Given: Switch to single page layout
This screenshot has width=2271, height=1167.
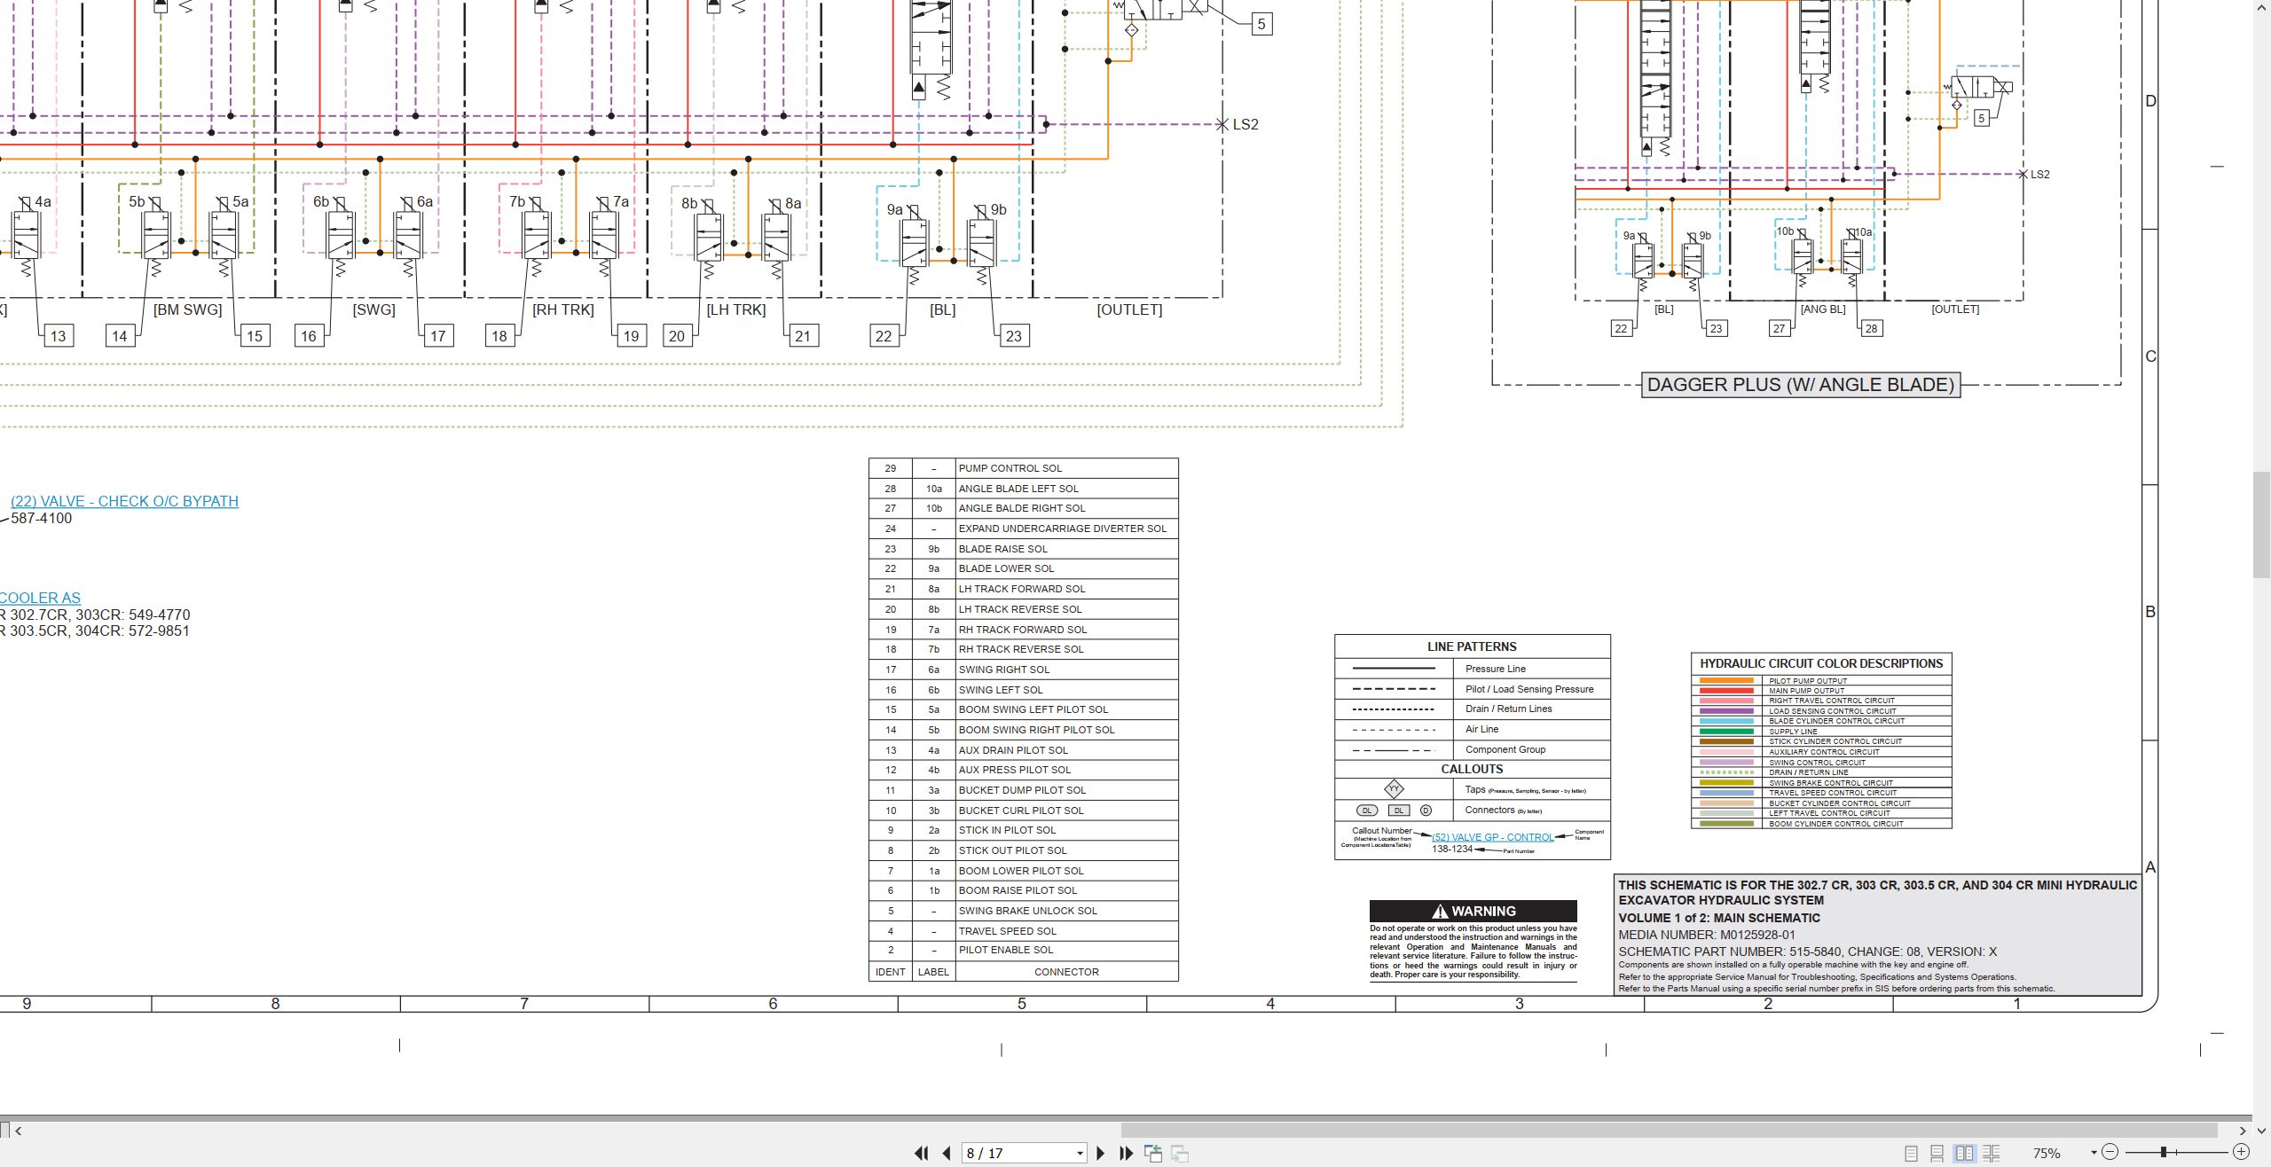Looking at the screenshot, I should 1911,1154.
